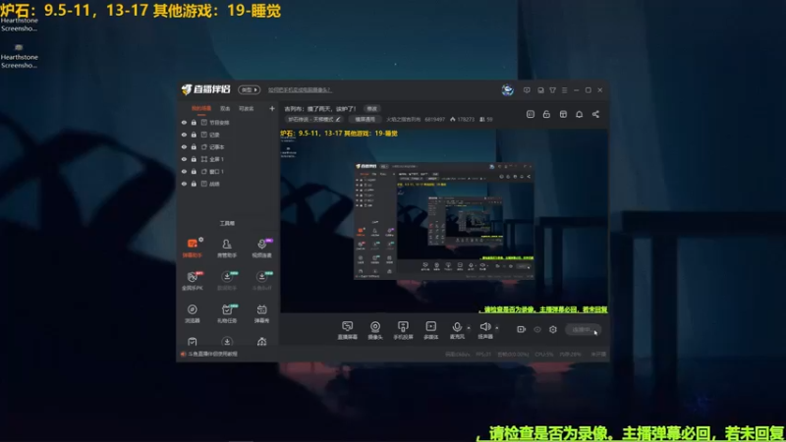Viewport: 786px width, 442px height.
Task: Click the speaker icon beside the tutorial notice
Action: pyautogui.click(x=183, y=354)
